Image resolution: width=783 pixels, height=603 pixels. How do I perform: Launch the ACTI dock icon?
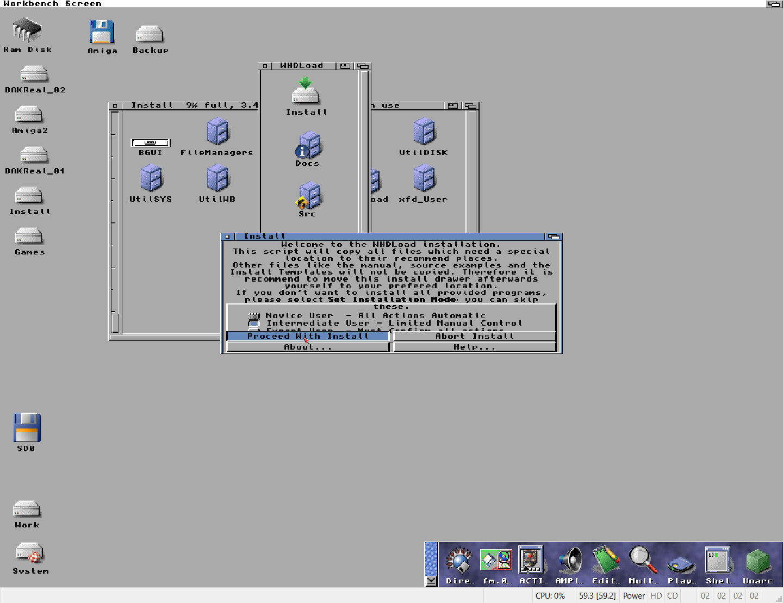click(x=531, y=560)
